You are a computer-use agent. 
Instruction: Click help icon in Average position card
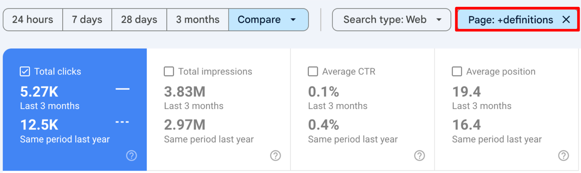coord(563,156)
